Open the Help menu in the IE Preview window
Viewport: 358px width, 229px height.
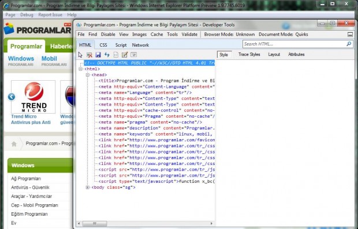tap(72, 15)
